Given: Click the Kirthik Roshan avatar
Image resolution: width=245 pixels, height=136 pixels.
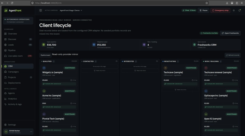Looking at the screenshot, I should (6, 132).
